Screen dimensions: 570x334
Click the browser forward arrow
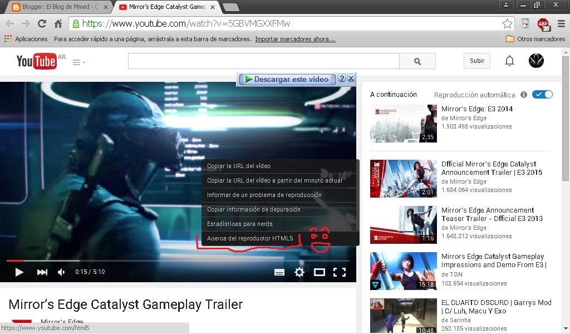(x=26, y=23)
